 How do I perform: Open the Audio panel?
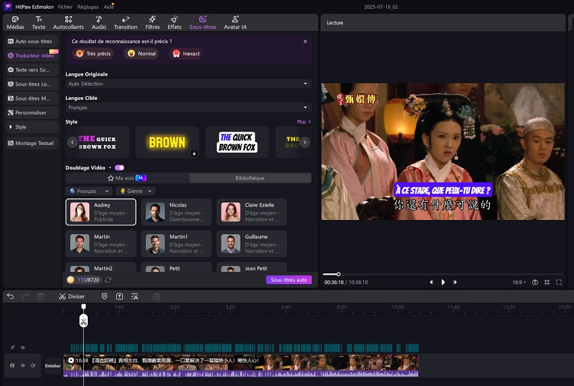[99, 23]
